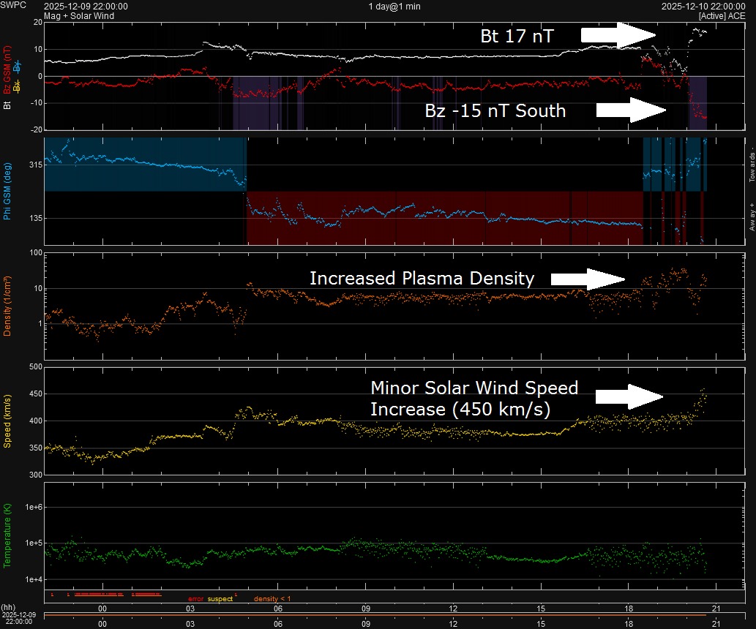The height and width of the screenshot is (629, 756).
Task: Click the 1e+5 tick on Temperature axis
Action: pos(34,543)
